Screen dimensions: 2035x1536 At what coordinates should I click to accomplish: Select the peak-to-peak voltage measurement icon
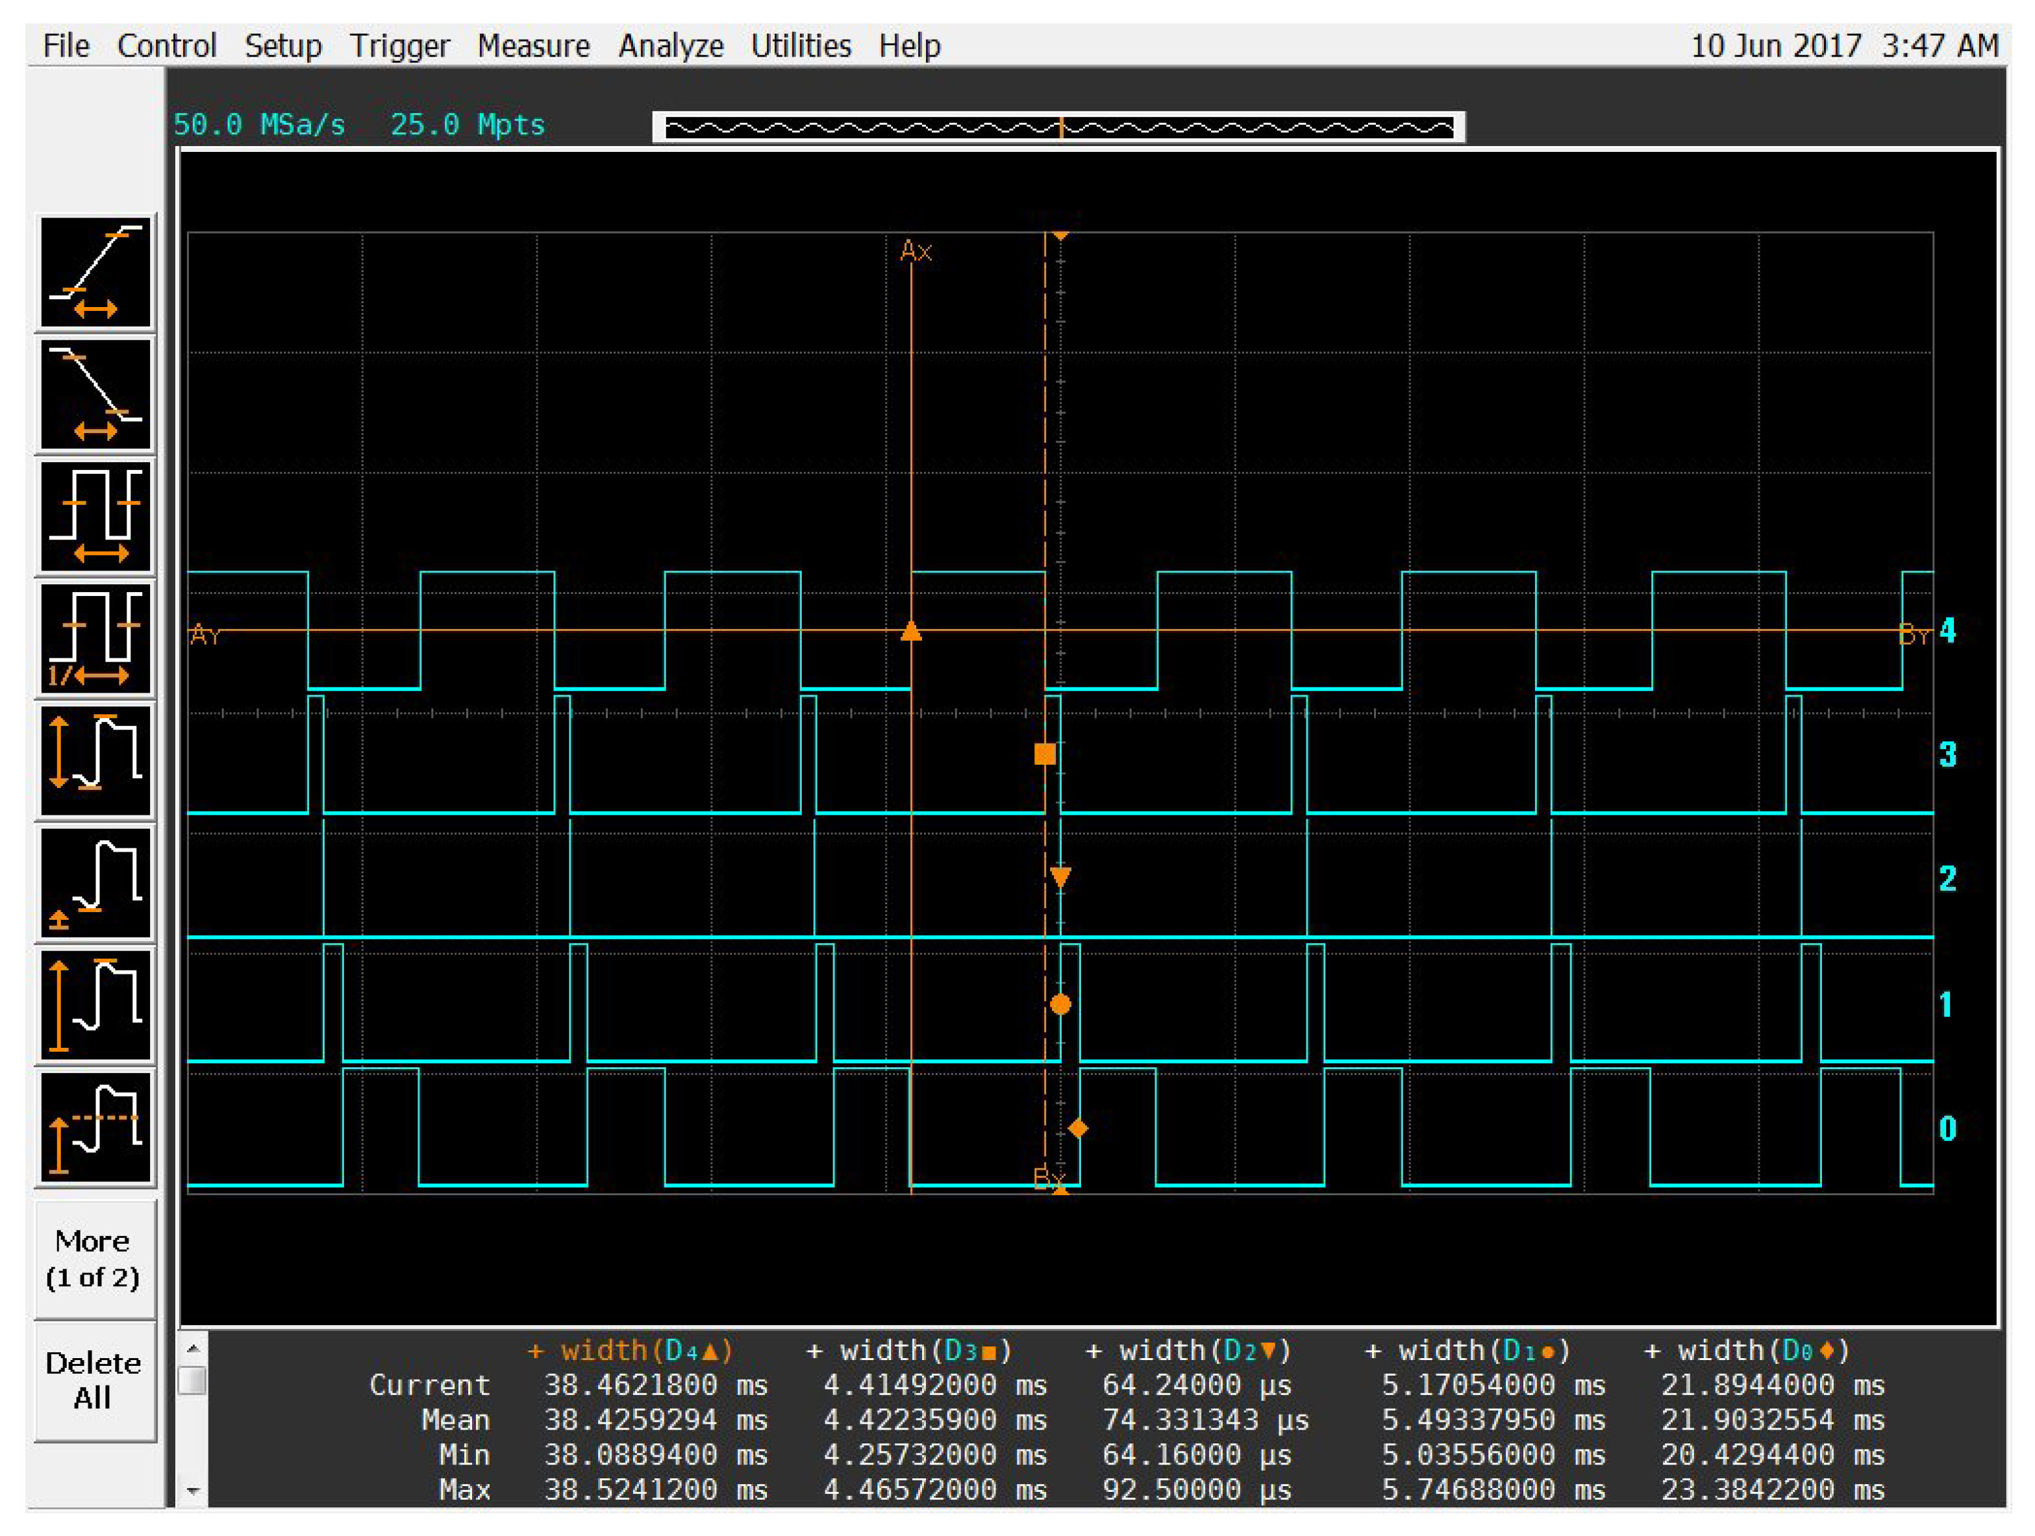(x=95, y=761)
